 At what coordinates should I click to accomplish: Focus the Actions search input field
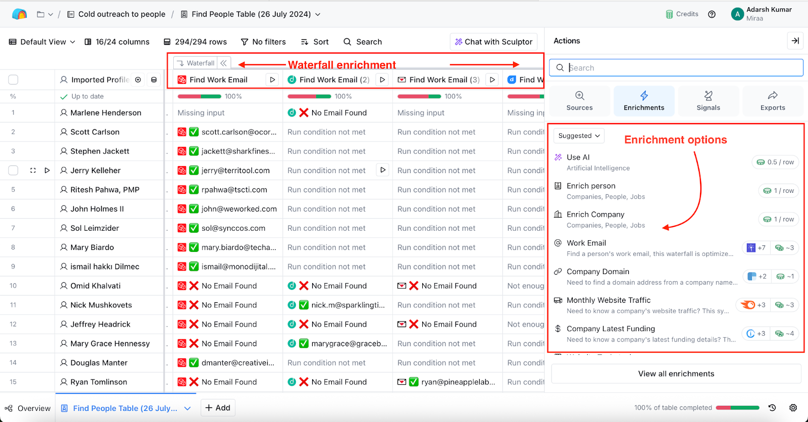[676, 68]
